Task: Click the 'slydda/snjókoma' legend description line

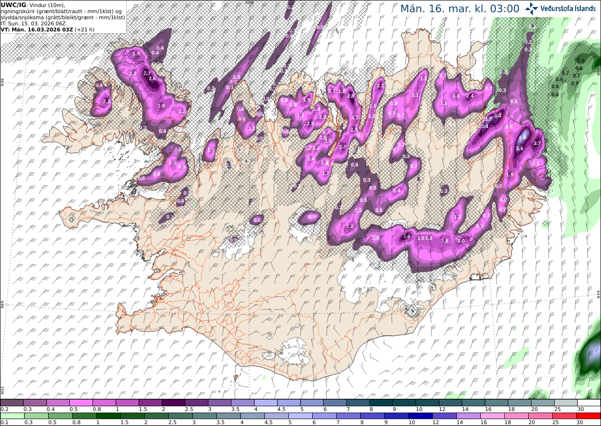Action: (x=62, y=17)
